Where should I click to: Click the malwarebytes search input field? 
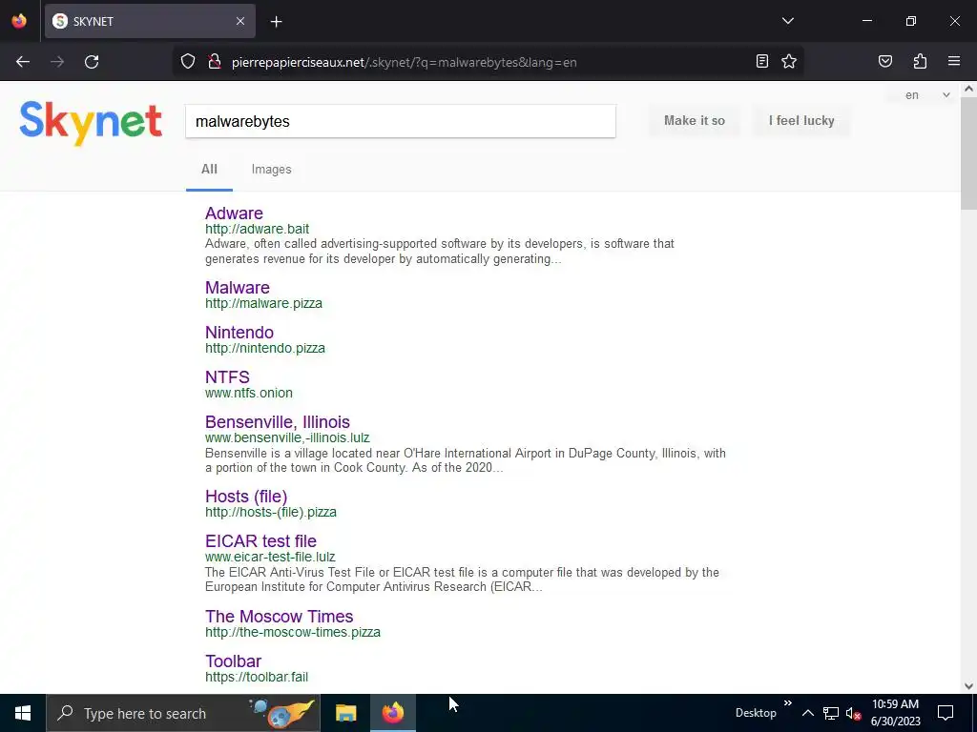coord(401,121)
